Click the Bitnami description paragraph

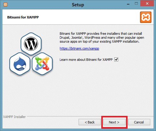102,38
